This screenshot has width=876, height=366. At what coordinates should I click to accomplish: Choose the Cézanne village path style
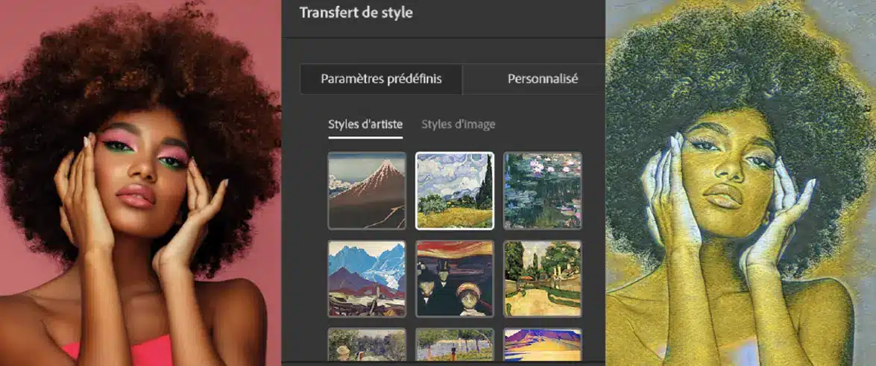pos(542,278)
